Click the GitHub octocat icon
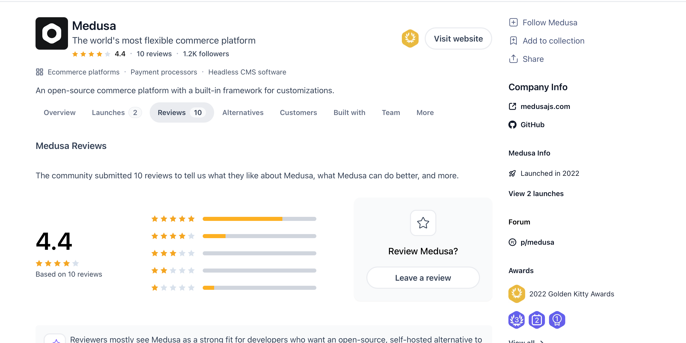This screenshot has width=686, height=343. [512, 125]
